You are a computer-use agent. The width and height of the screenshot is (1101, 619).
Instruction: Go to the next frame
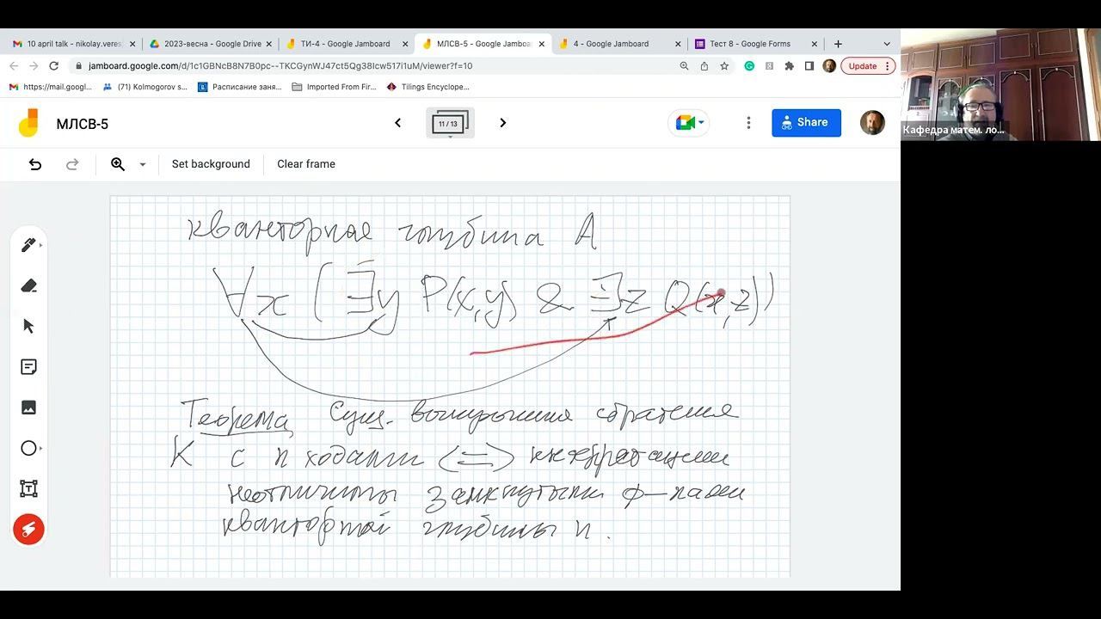[503, 123]
